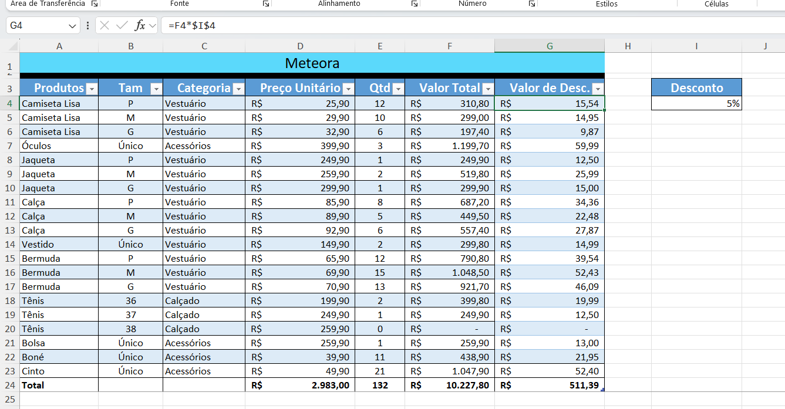Viewport: 785px width, 409px height.
Task: Open the Qtd column filter dropdown
Action: coord(398,89)
